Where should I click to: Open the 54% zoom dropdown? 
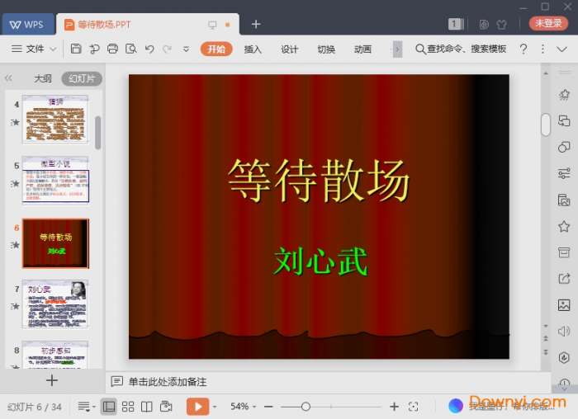[243, 407]
